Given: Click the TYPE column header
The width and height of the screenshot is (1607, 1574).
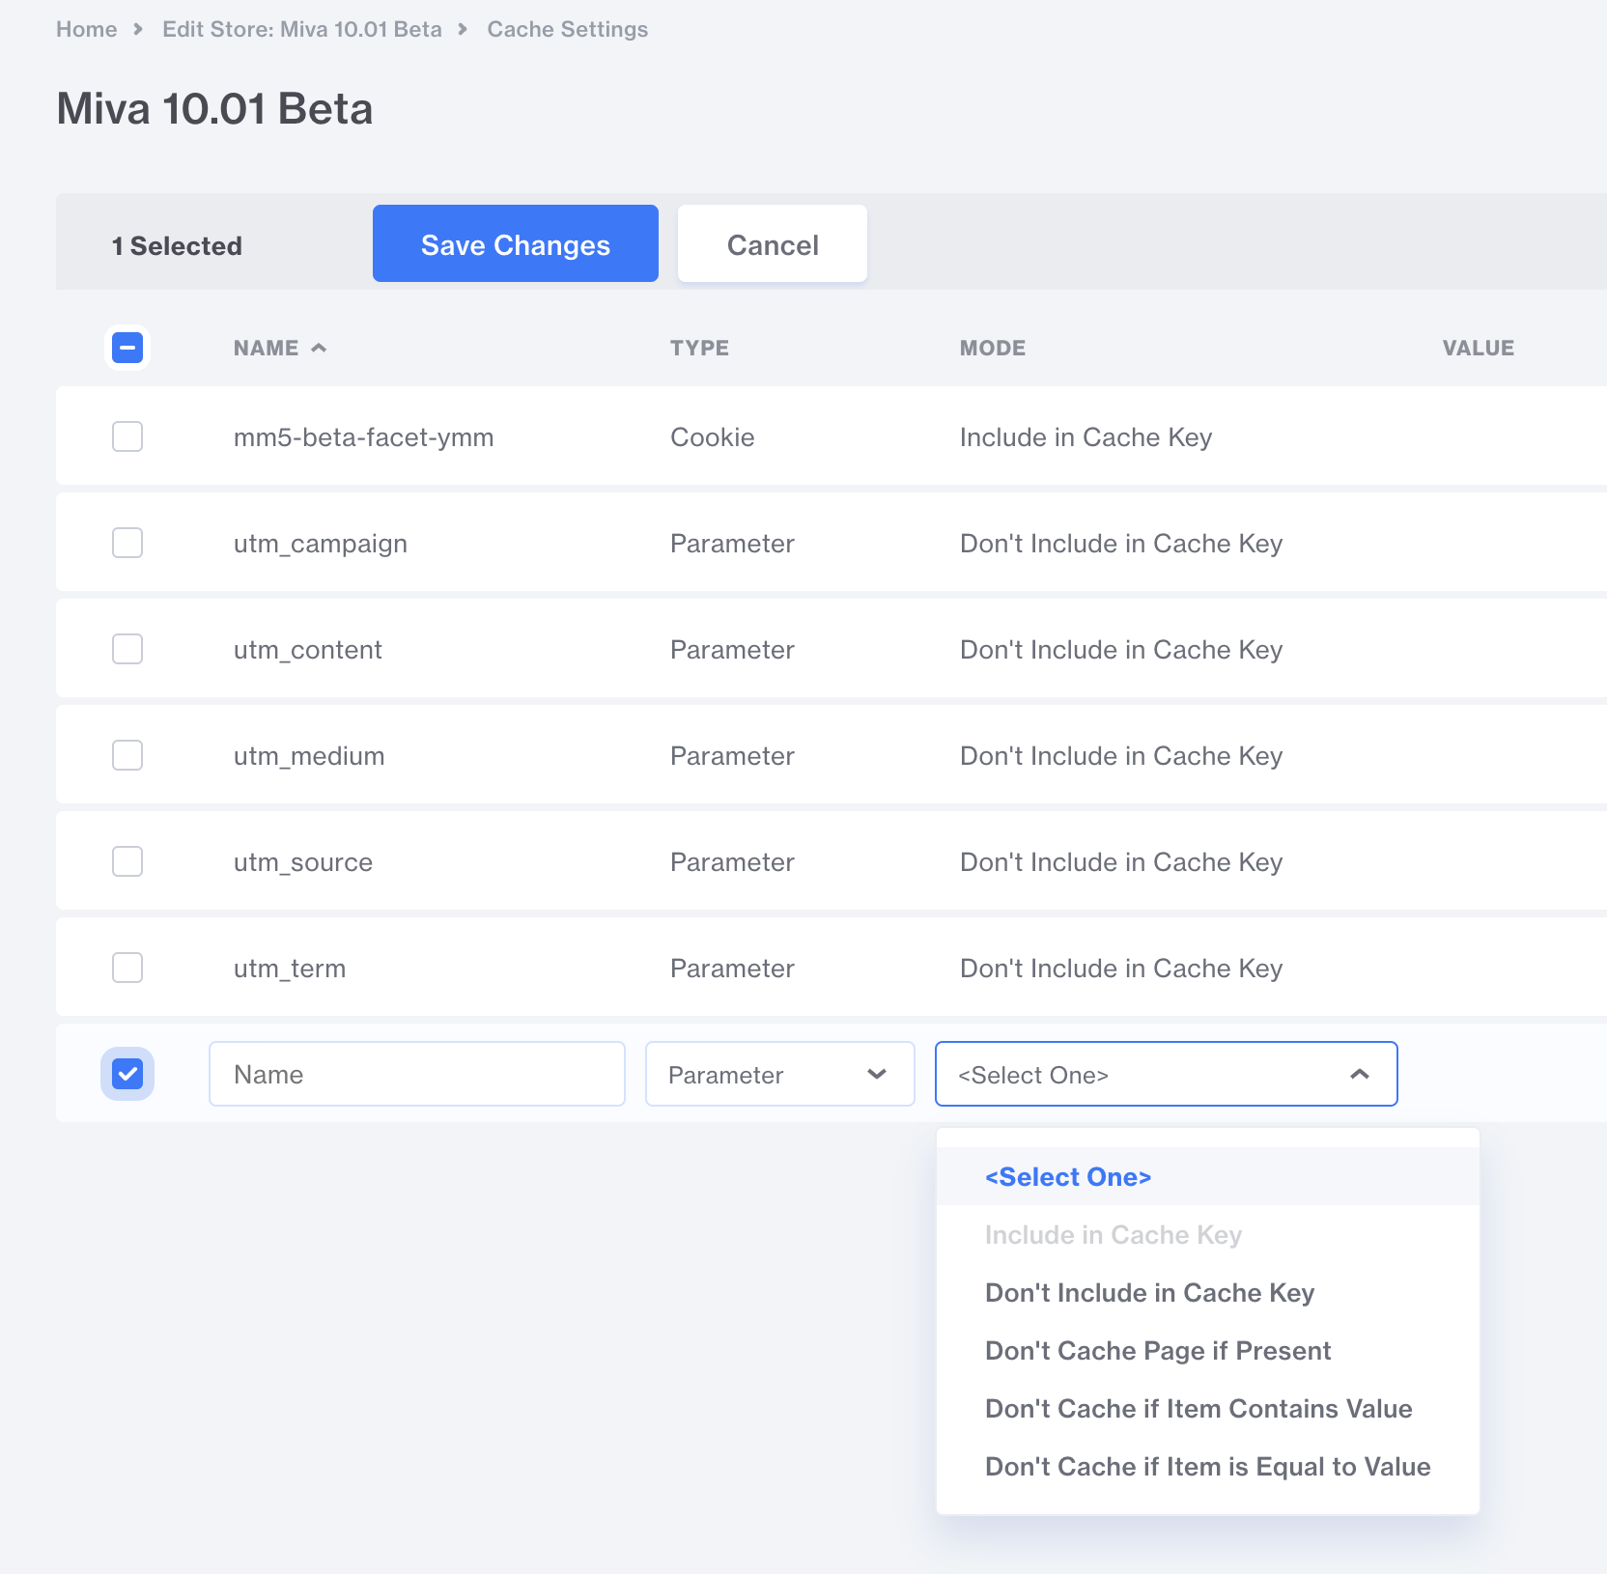Looking at the screenshot, I should [699, 348].
